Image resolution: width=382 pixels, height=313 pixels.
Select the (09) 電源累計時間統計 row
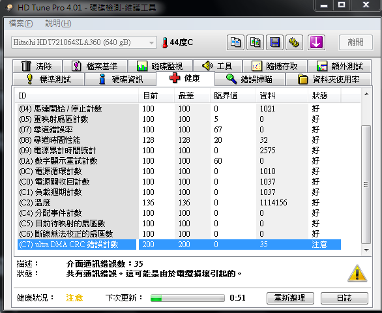coord(179,151)
